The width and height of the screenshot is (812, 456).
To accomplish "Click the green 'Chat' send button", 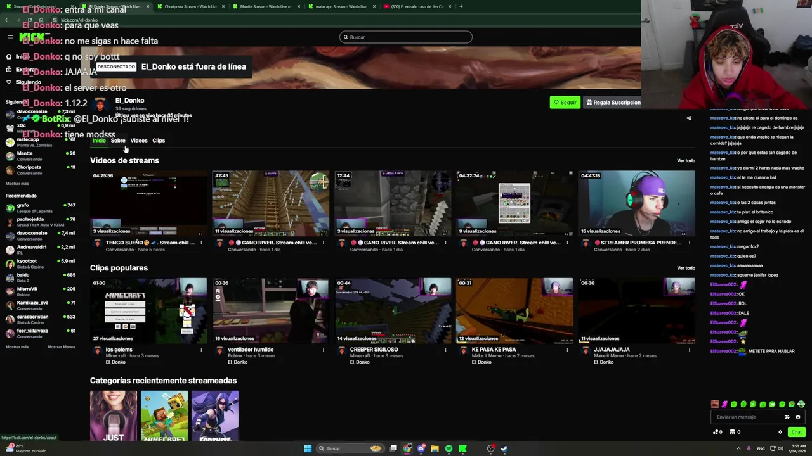I will 797,432.
